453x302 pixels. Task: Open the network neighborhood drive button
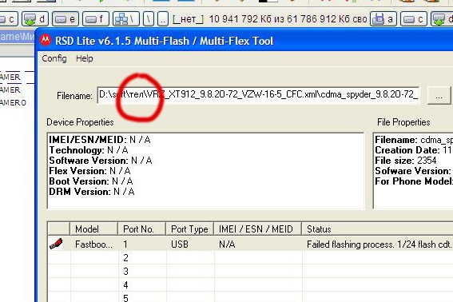click(x=126, y=19)
